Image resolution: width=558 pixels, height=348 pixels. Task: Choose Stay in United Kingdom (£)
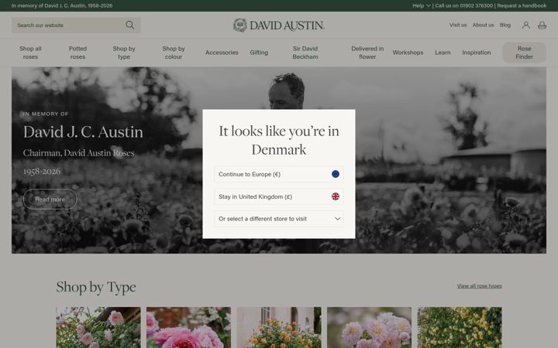click(279, 196)
